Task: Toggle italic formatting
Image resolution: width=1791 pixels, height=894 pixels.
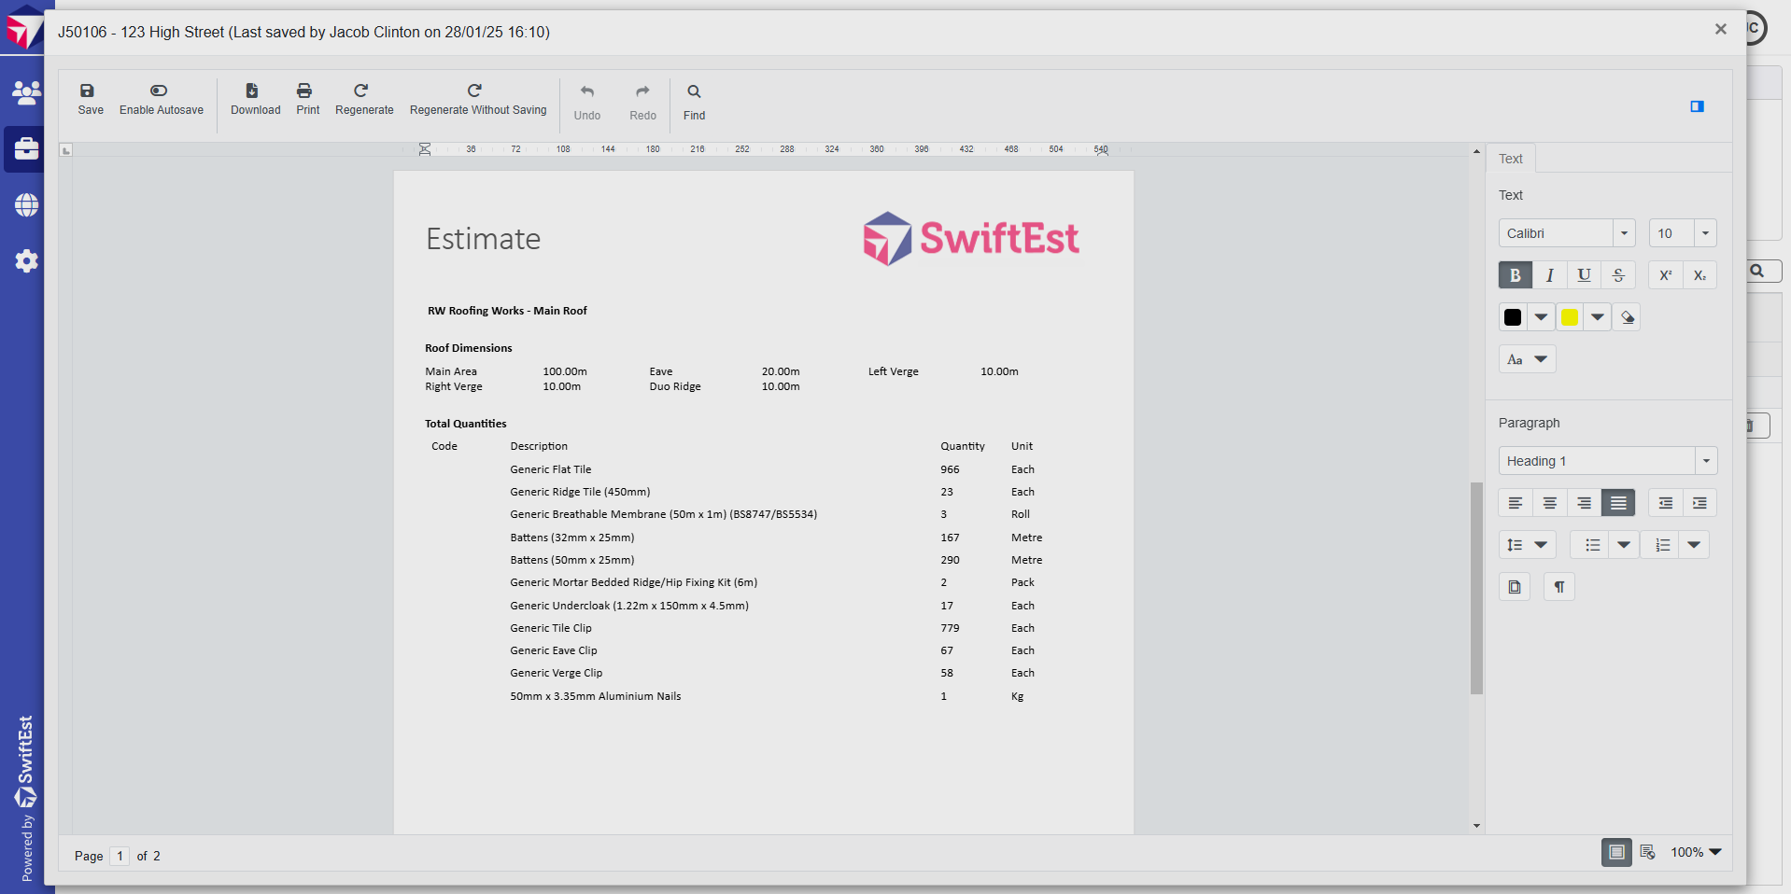Action: (1549, 275)
